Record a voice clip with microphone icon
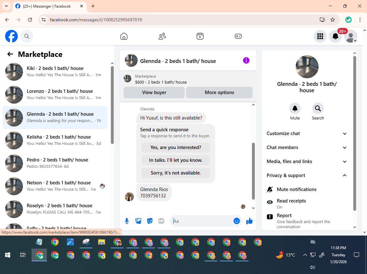Image resolution: width=367 pixels, height=274 pixels. coord(126,221)
